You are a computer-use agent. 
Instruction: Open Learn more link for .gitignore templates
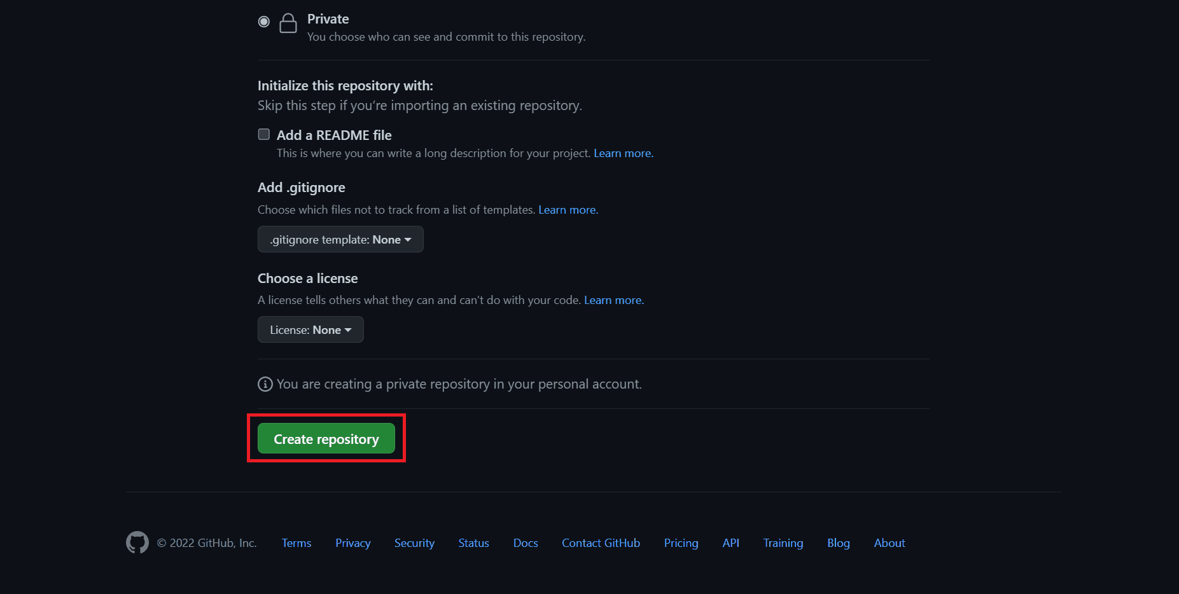[568, 210]
